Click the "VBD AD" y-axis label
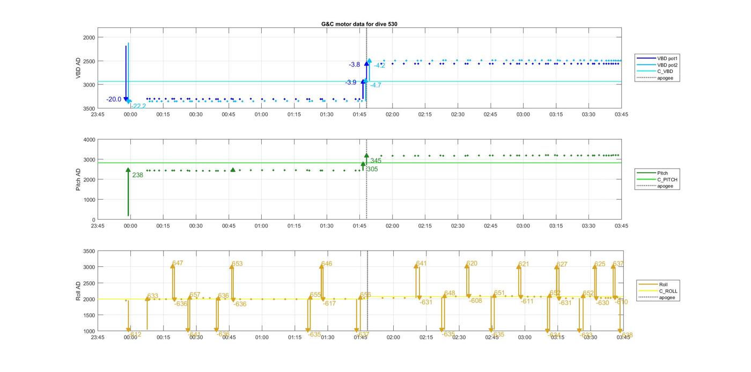 pyautogui.click(x=78, y=69)
